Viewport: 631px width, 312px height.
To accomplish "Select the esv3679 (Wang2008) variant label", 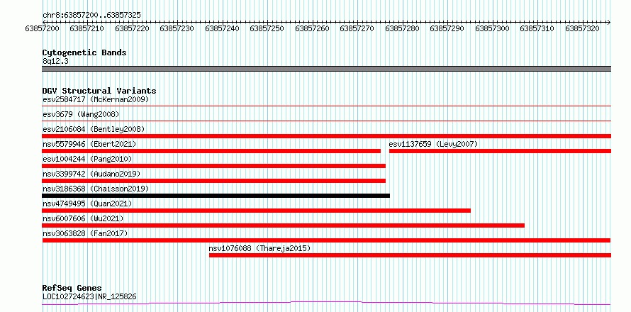I will [x=81, y=114].
